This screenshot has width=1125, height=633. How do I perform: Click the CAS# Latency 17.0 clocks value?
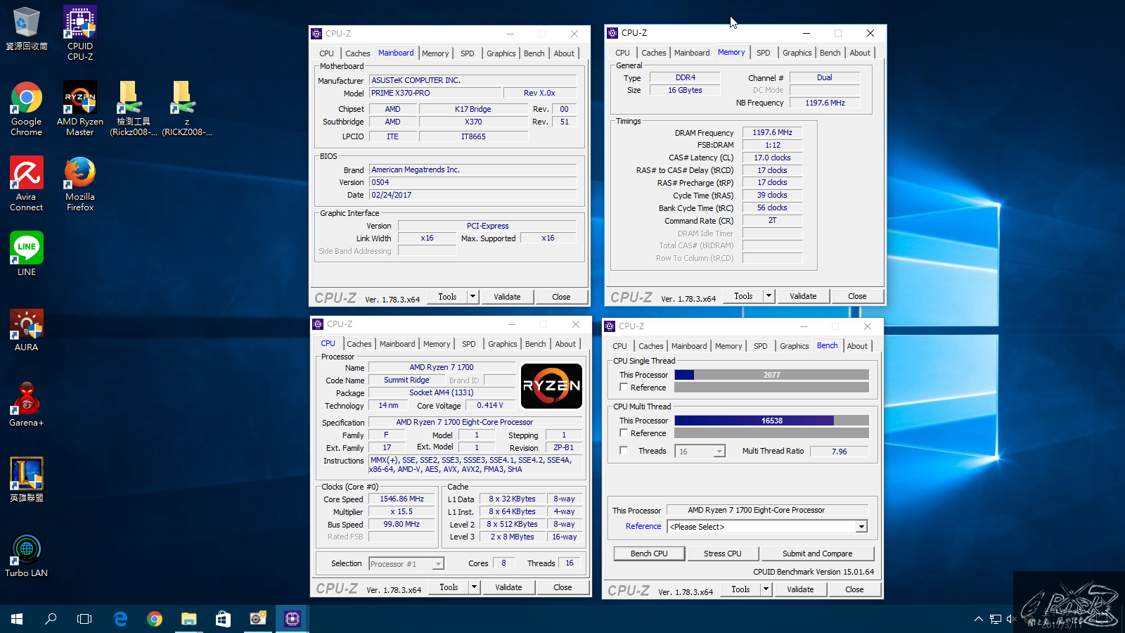tap(772, 158)
